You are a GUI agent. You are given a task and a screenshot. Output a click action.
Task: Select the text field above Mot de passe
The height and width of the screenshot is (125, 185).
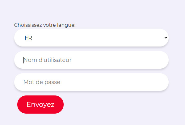pyautogui.click(x=91, y=60)
